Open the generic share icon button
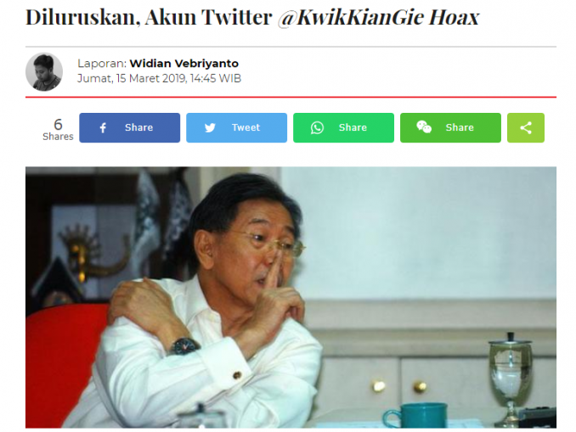This screenshot has width=576, height=432. point(526,127)
